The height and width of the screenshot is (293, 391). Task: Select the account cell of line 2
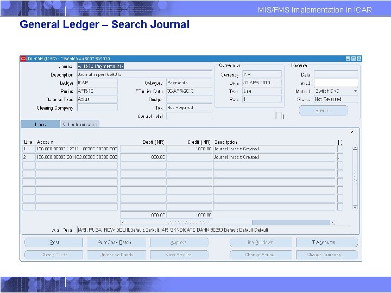[x=77, y=157]
